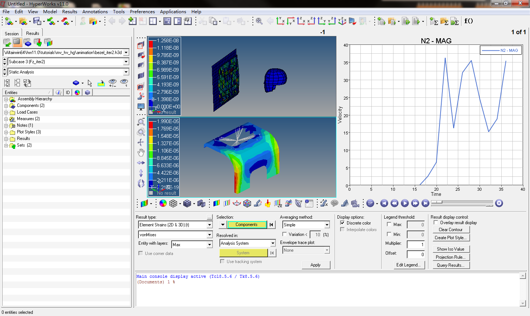
Task: Click the selector arrow cursor icon in the browser
Action: click(90, 83)
